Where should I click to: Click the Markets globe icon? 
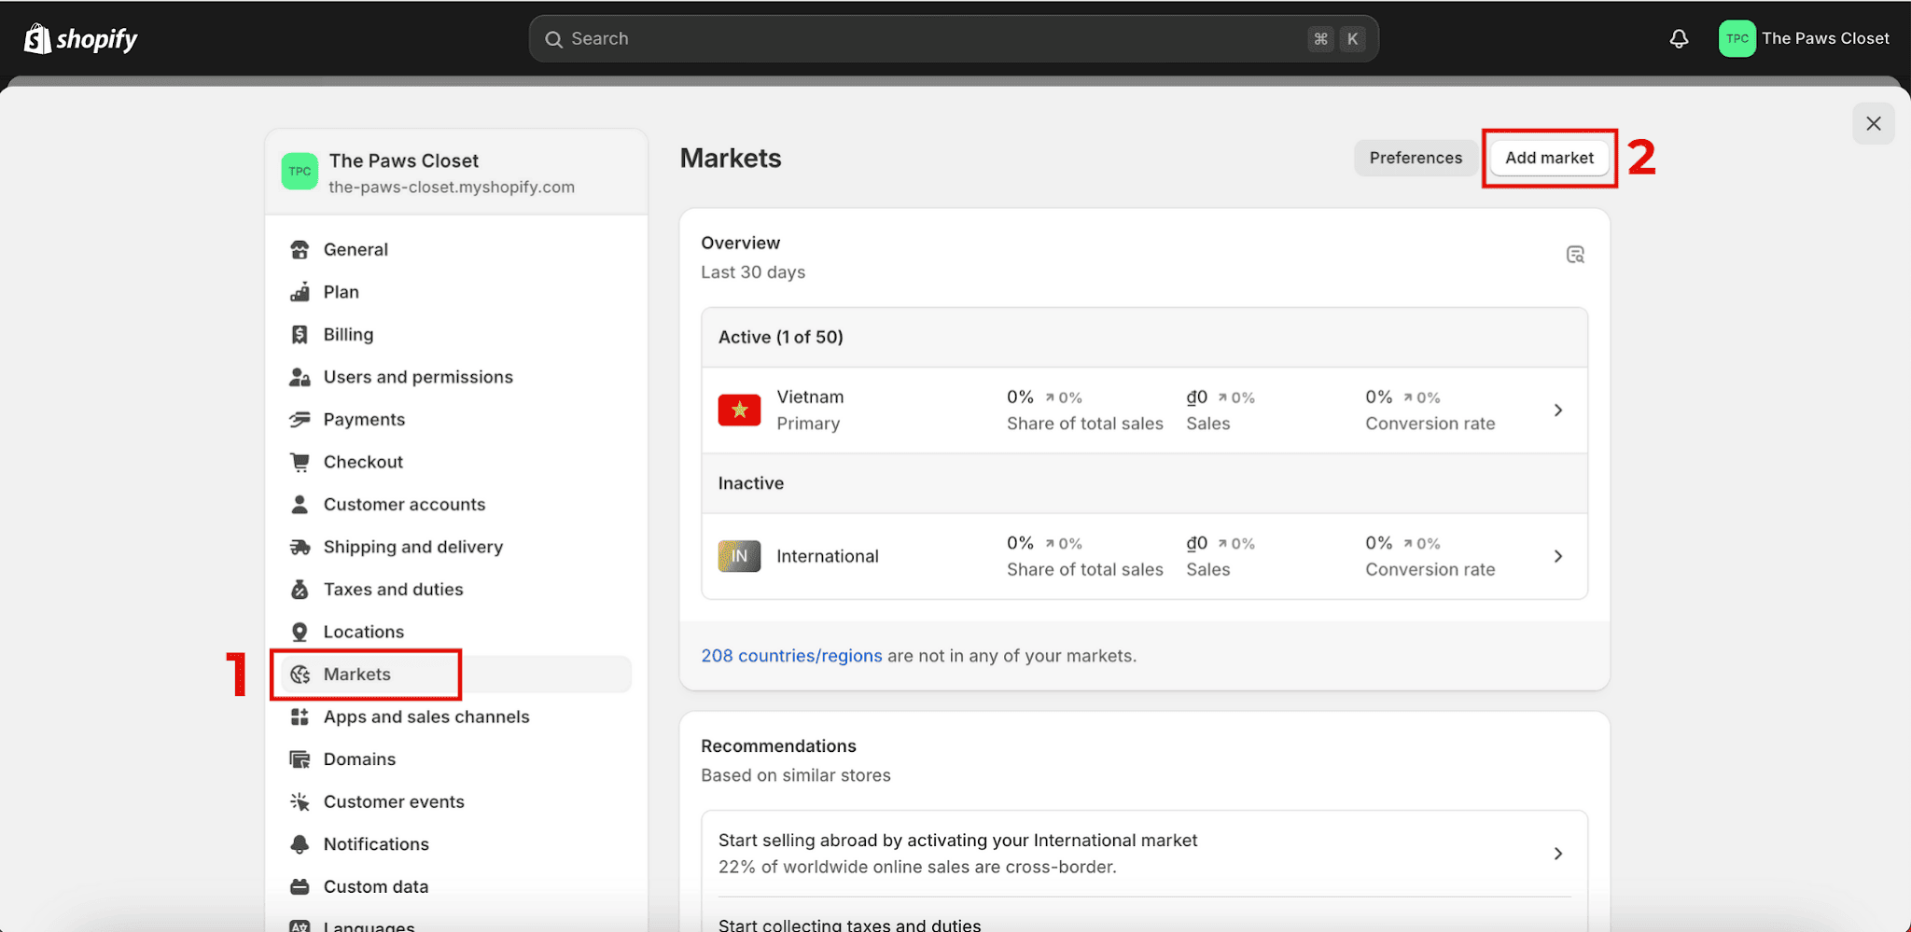click(300, 675)
